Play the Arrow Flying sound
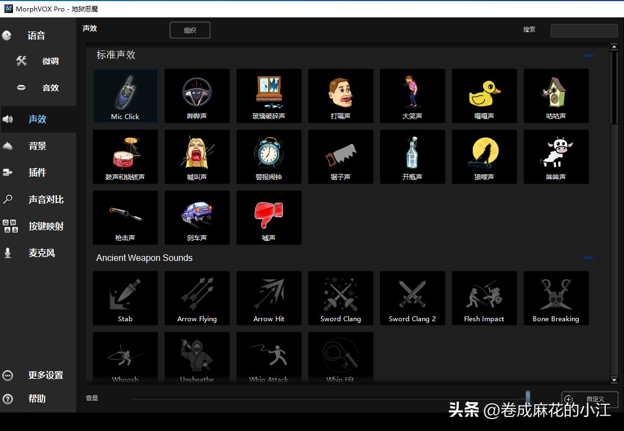Viewport: 624px width, 431px height. coord(197,298)
